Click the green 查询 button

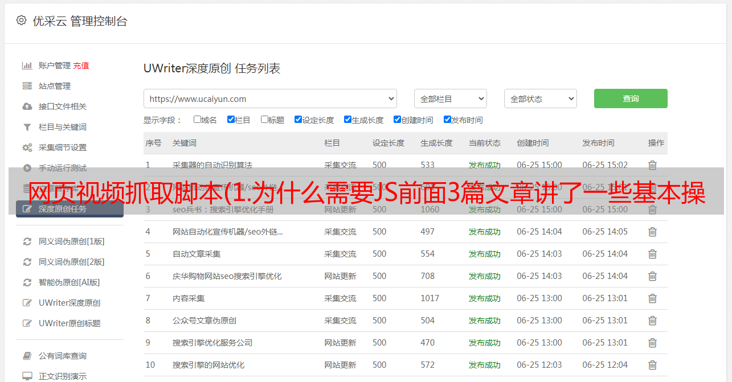[x=630, y=98]
